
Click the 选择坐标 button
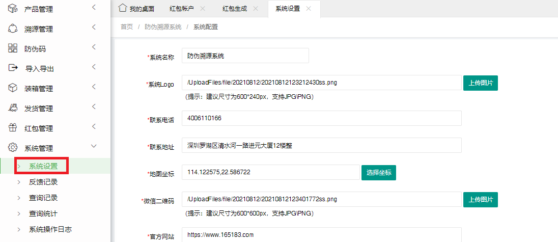click(378, 173)
